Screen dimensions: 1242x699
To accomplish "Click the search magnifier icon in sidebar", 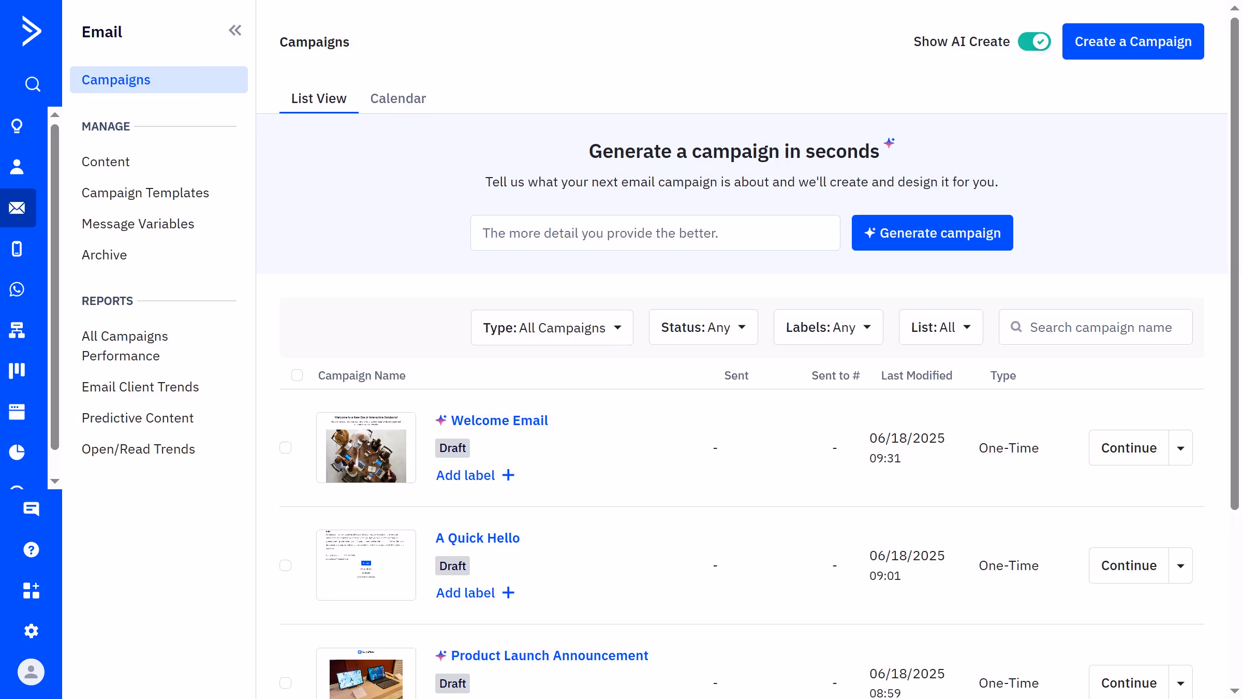I will tap(33, 84).
